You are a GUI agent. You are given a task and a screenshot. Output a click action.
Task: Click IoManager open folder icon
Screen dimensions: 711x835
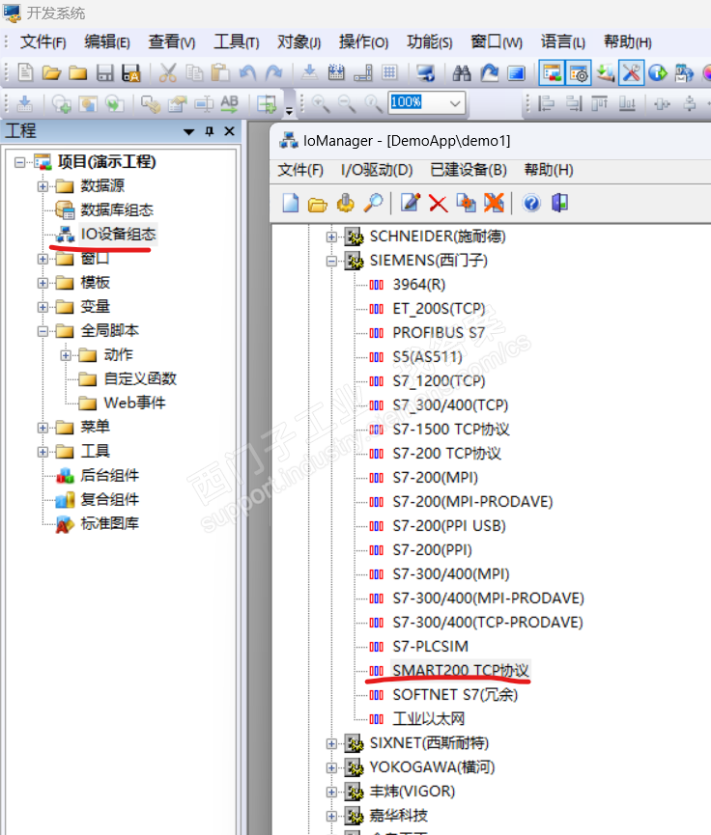tap(318, 203)
